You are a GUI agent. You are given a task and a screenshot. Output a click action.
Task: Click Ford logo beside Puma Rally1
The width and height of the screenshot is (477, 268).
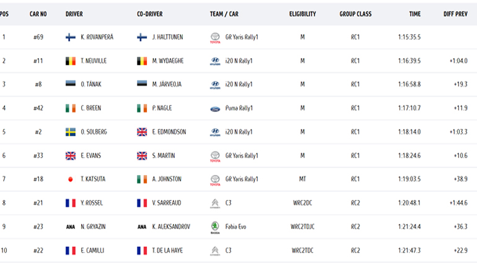[215, 108]
